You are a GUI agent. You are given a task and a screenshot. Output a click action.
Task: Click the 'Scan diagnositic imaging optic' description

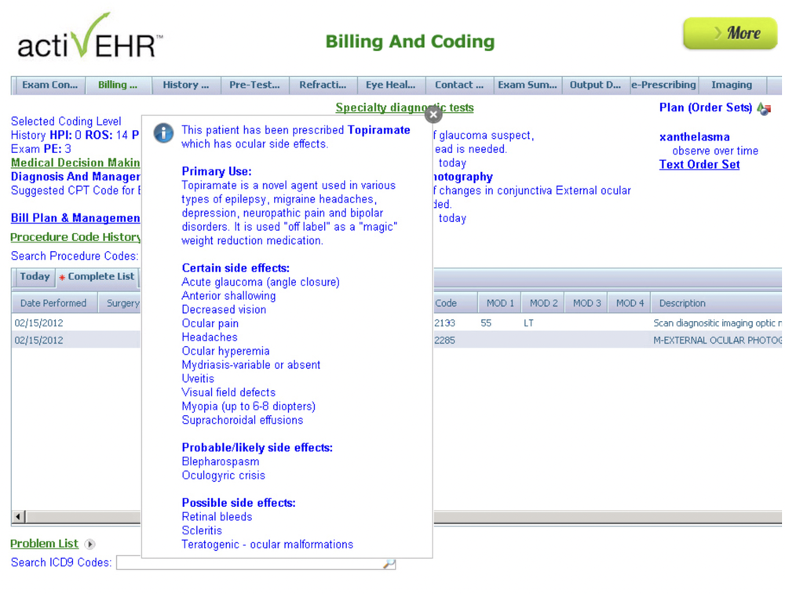tap(717, 323)
